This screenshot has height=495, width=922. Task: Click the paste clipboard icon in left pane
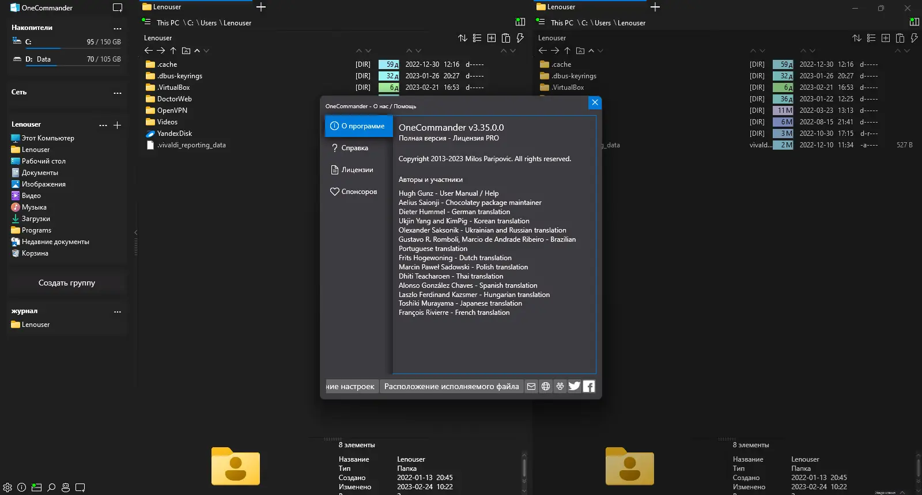tap(506, 38)
